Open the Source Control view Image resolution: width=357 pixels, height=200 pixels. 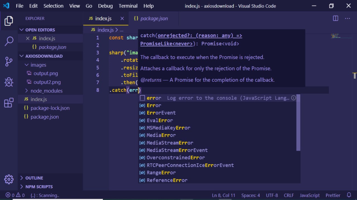point(9,61)
